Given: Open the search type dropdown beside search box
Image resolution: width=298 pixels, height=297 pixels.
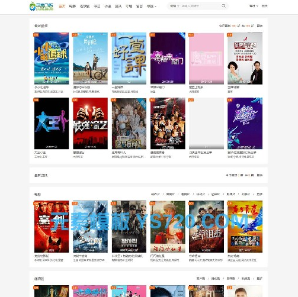Looking at the screenshot, I should [x=174, y=6].
